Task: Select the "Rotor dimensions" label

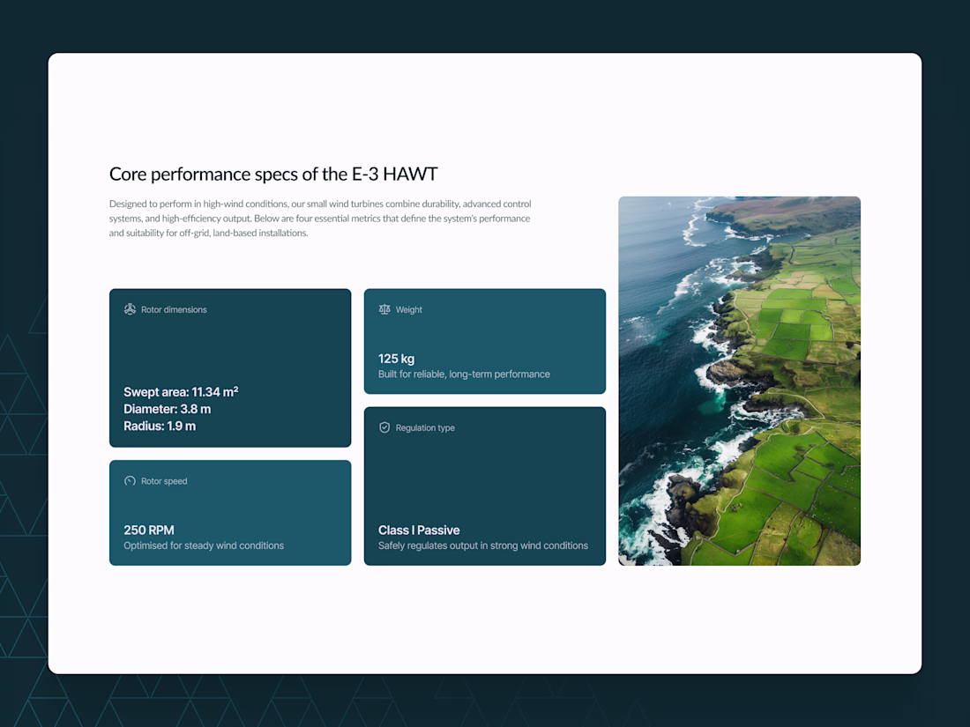Action: 174,309
